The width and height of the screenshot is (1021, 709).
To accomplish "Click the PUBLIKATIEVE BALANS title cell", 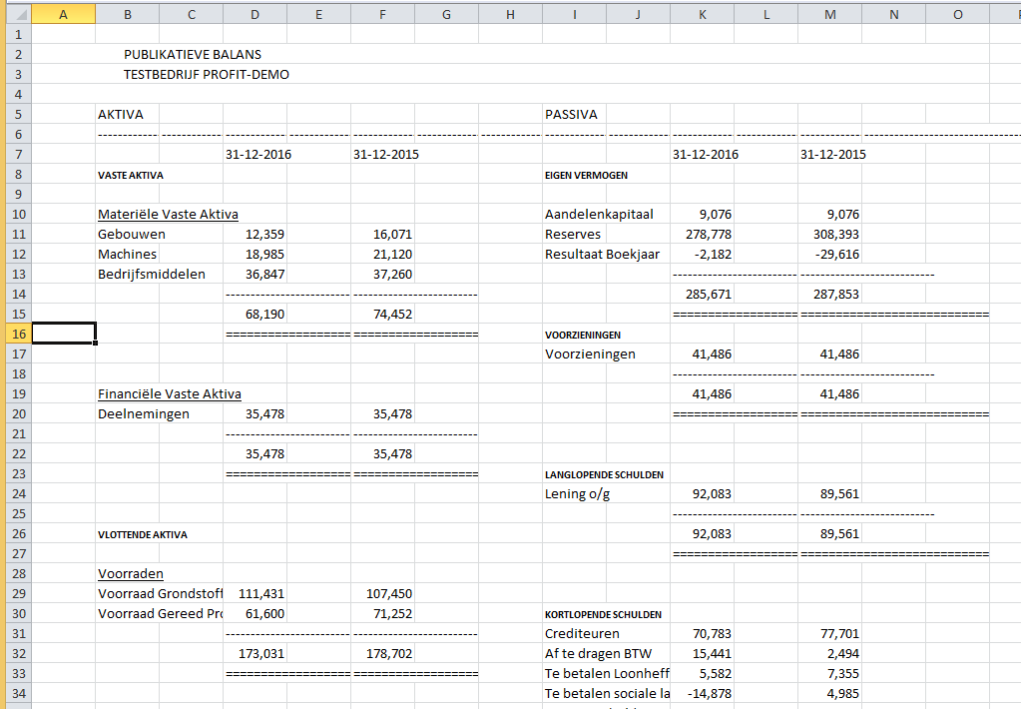I will coord(193,55).
